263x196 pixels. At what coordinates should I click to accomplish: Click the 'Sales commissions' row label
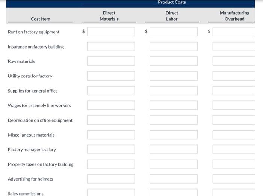pyautogui.click(x=26, y=194)
